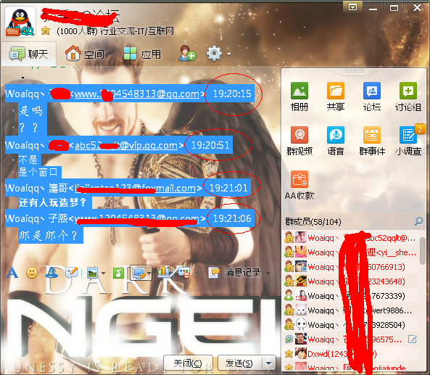
Task: Click the qq.com email link at 19:21:06
Action: 137,218
